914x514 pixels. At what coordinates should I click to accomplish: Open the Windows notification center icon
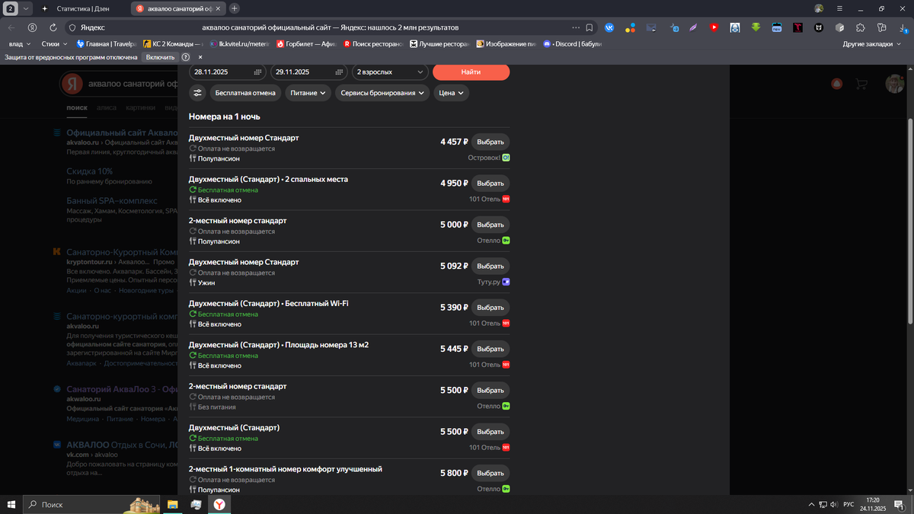(x=900, y=504)
